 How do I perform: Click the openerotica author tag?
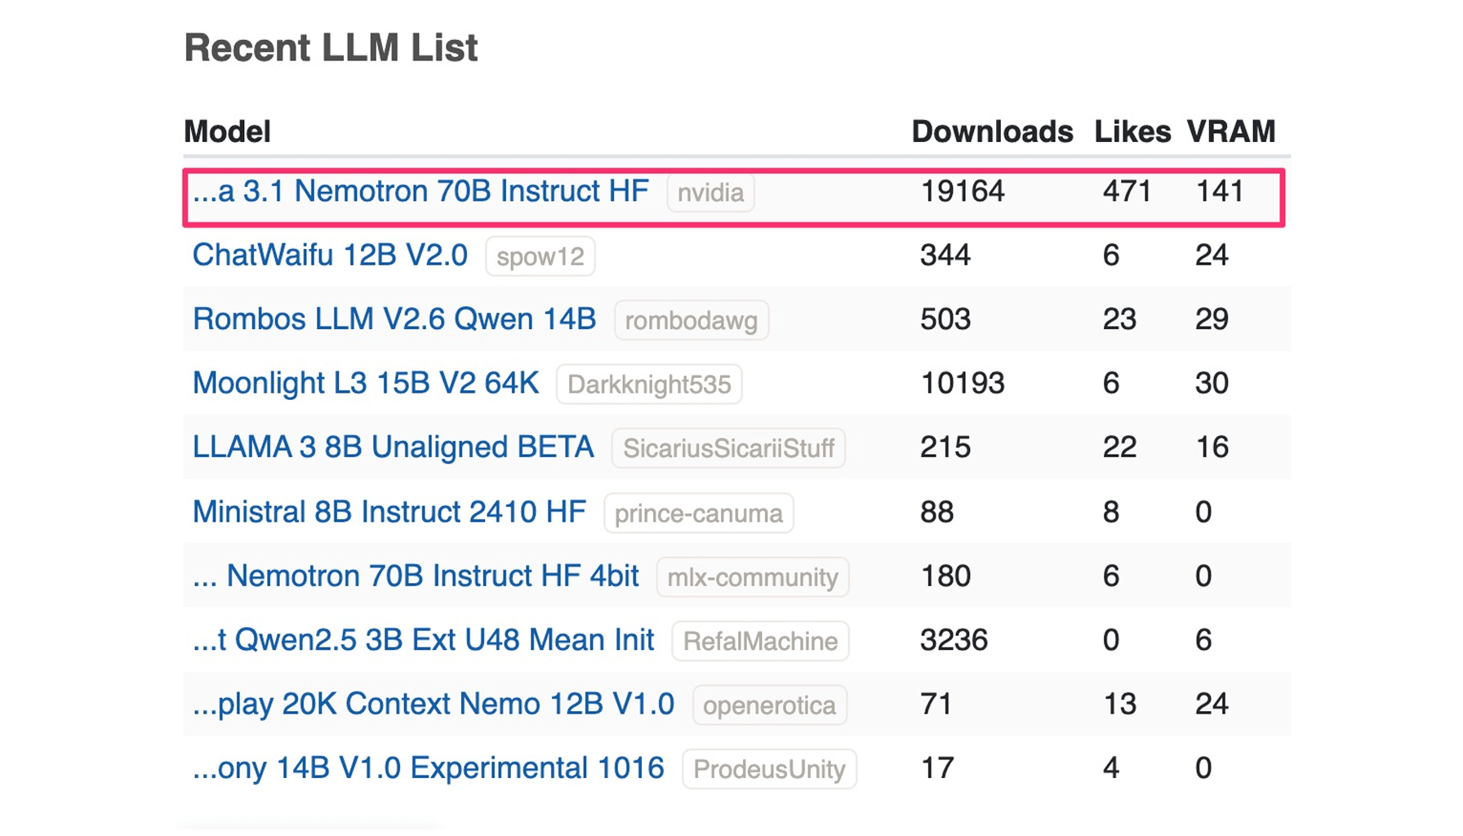point(769,705)
